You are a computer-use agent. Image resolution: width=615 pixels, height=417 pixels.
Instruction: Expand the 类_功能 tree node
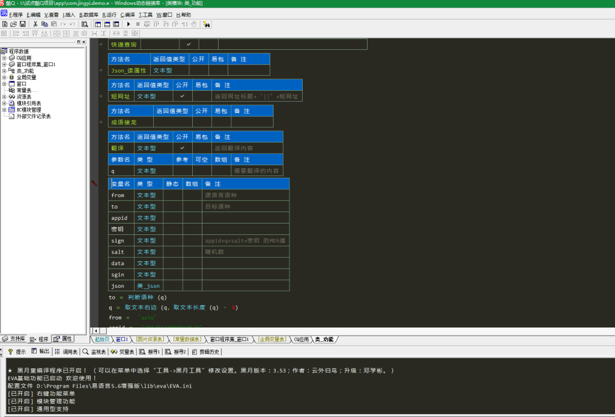[x=4, y=71]
